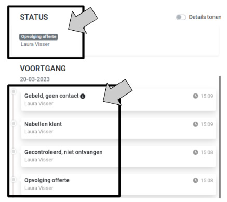Click clock icon on Nabellen klant row
The width and height of the screenshot is (227, 202).
[195, 124]
